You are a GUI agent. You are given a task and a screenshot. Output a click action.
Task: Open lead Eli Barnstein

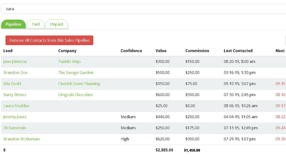tap(15, 128)
